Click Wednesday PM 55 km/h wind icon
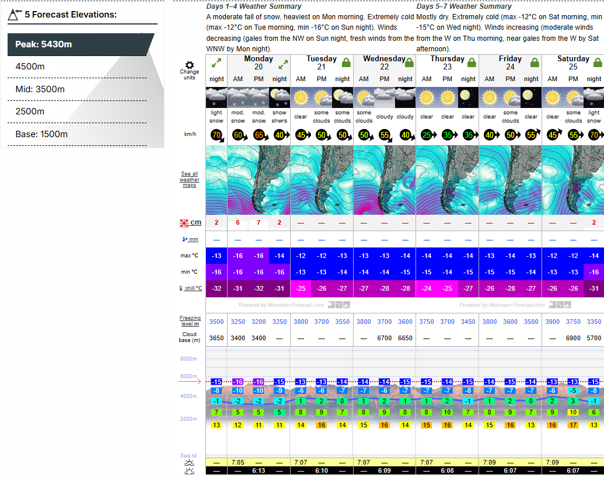The image size is (604, 478). tap(386, 136)
